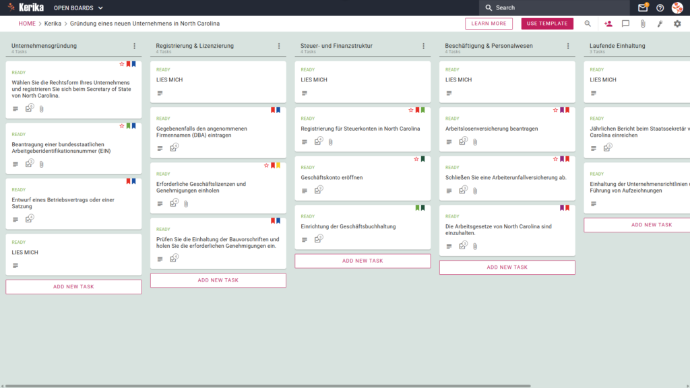Add new task in Steuer- und Finanzstruktur
This screenshot has width=690, height=388.
(363, 261)
